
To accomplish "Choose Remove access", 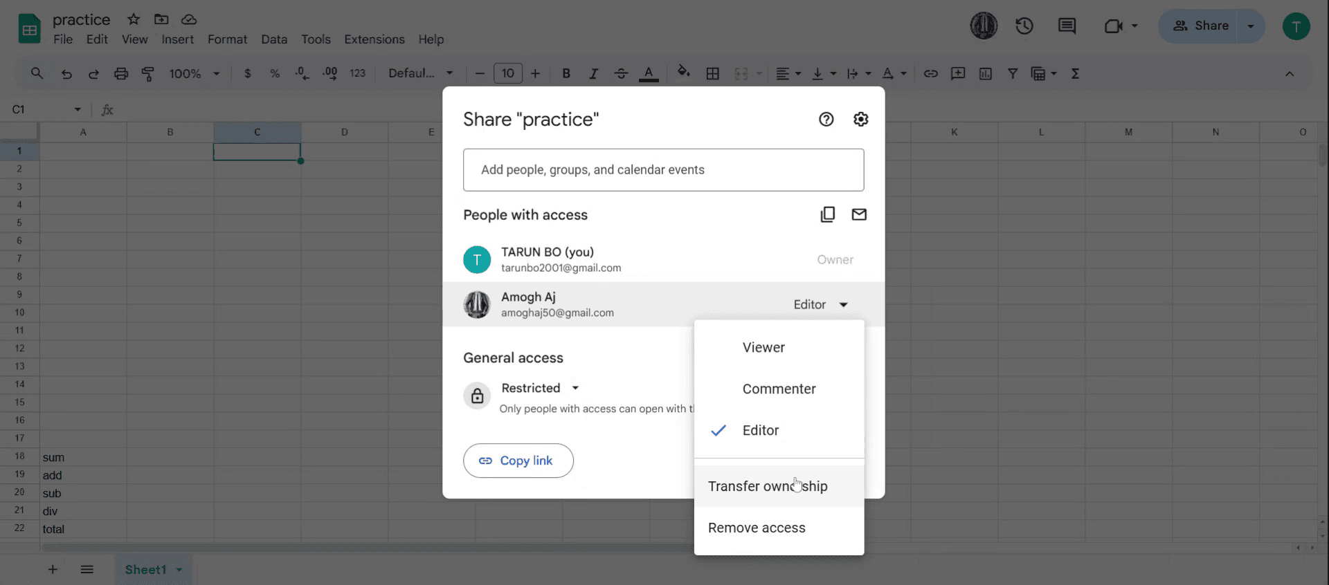I will click(x=779, y=528).
